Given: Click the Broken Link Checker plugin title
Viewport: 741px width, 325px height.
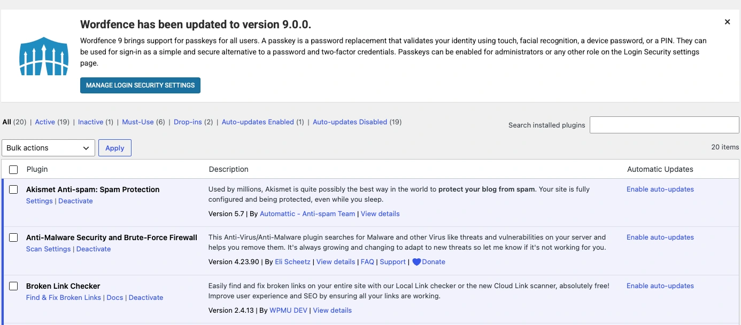Looking at the screenshot, I should (63, 286).
